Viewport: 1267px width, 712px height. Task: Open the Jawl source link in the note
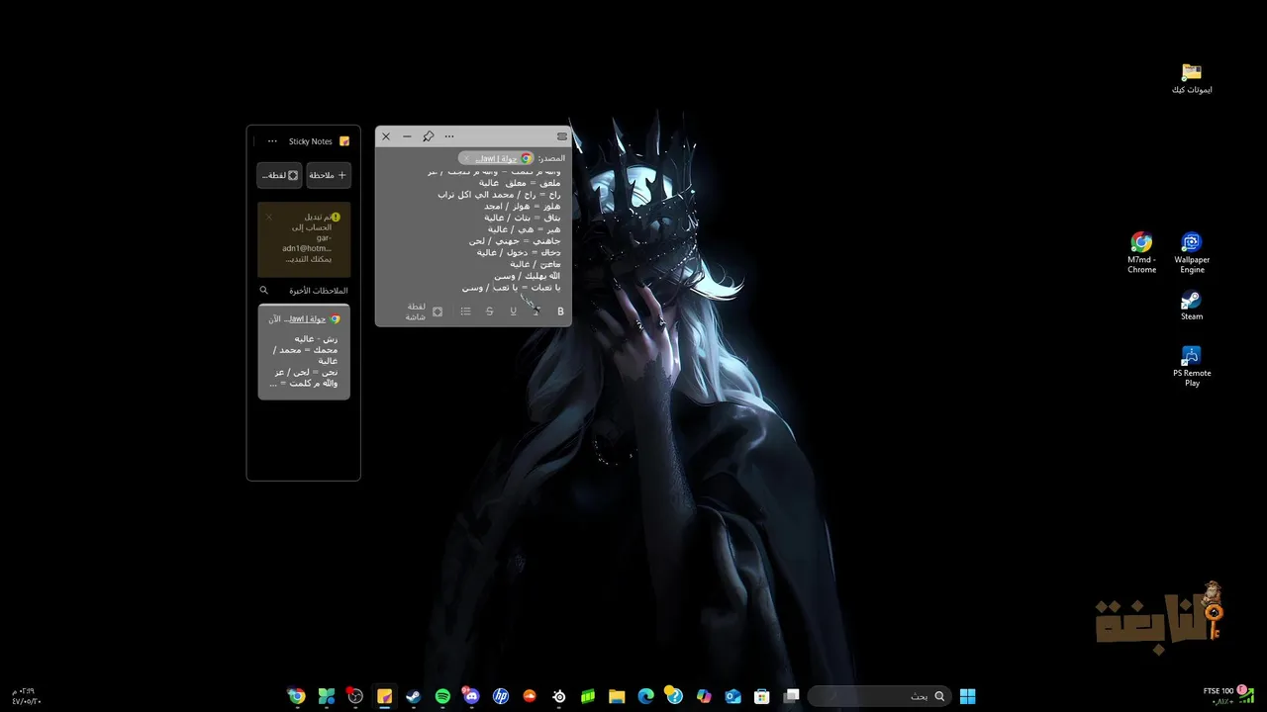tap(496, 158)
